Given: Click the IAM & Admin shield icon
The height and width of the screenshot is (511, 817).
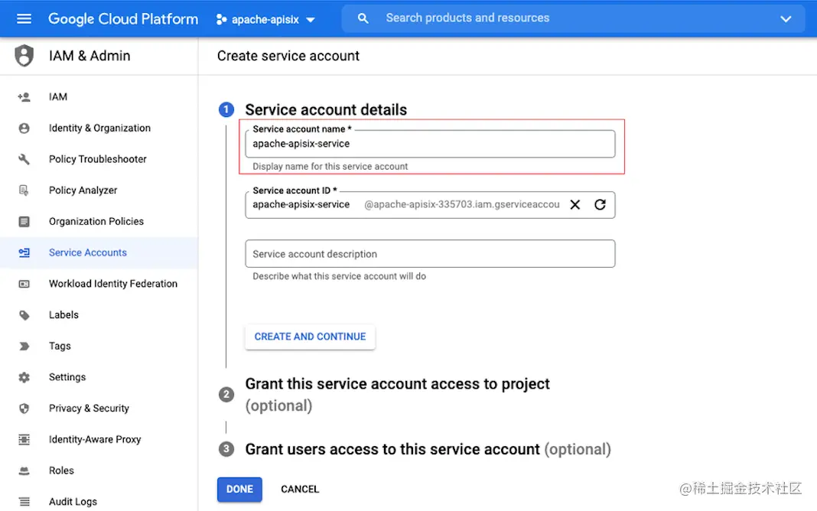Looking at the screenshot, I should tap(24, 56).
